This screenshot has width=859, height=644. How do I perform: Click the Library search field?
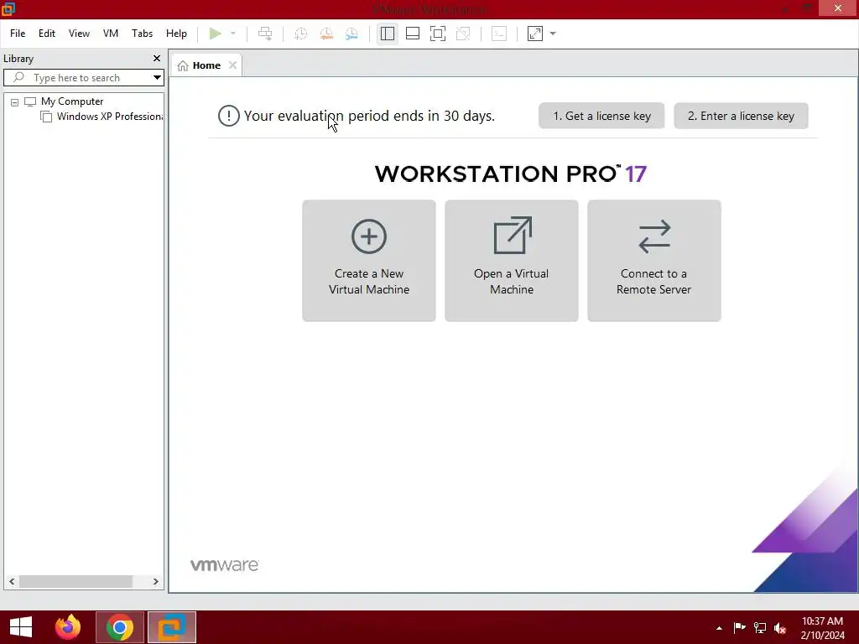click(82, 78)
